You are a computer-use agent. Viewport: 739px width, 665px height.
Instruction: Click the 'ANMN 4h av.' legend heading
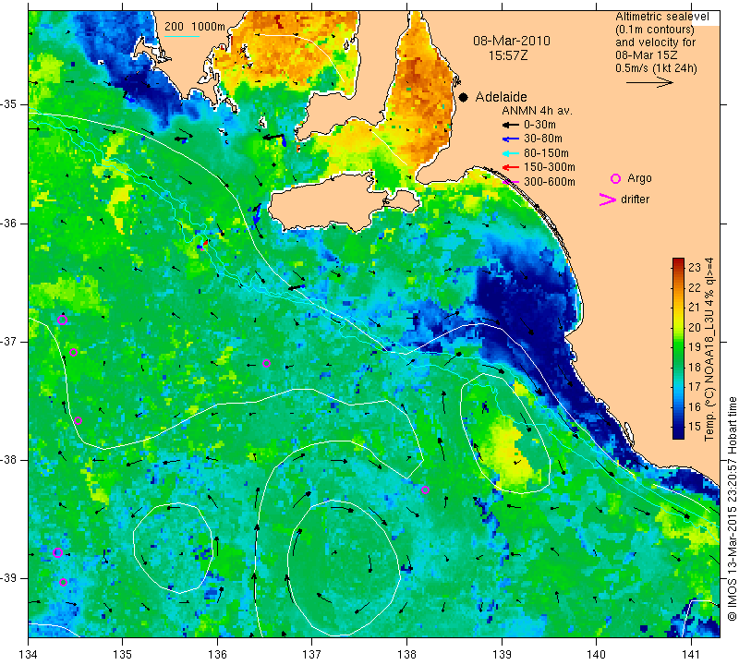[x=537, y=111]
